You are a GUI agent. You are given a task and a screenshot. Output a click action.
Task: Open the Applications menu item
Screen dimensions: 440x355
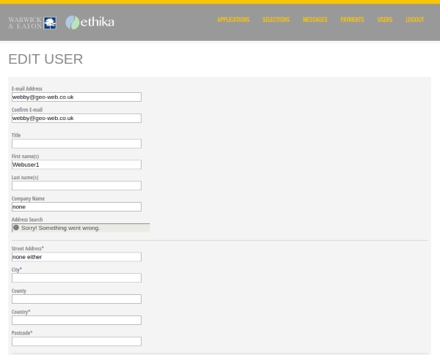(233, 20)
